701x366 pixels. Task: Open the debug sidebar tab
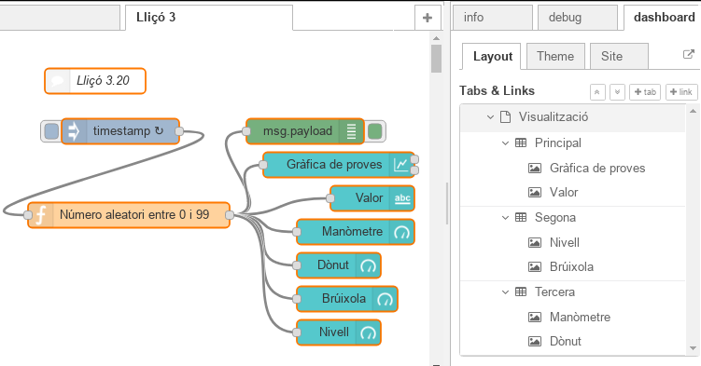point(577,18)
